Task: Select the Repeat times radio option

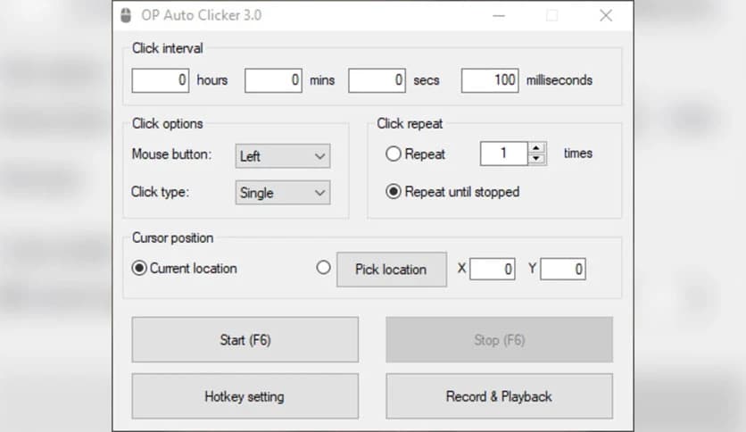Action: click(394, 154)
